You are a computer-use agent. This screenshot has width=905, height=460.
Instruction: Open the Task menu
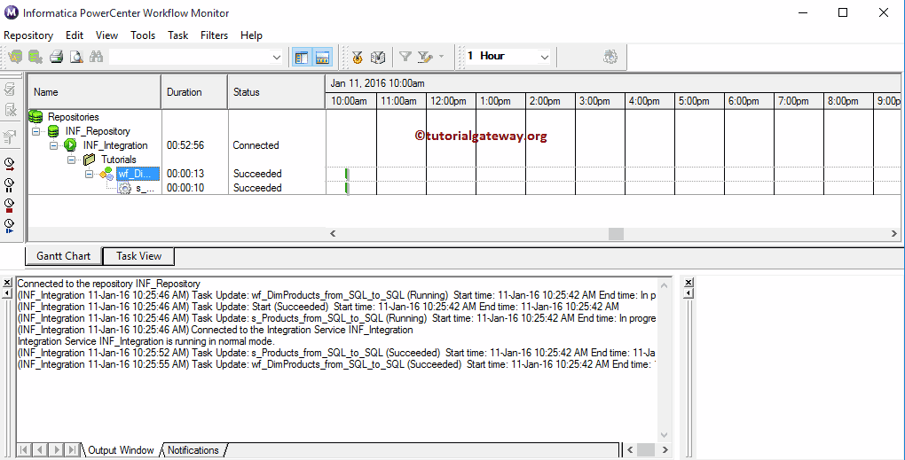[x=177, y=35]
